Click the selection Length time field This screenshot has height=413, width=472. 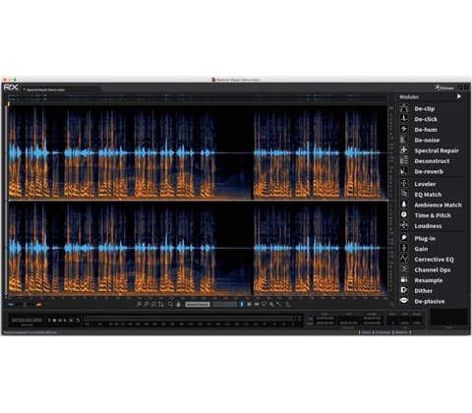click(x=372, y=318)
